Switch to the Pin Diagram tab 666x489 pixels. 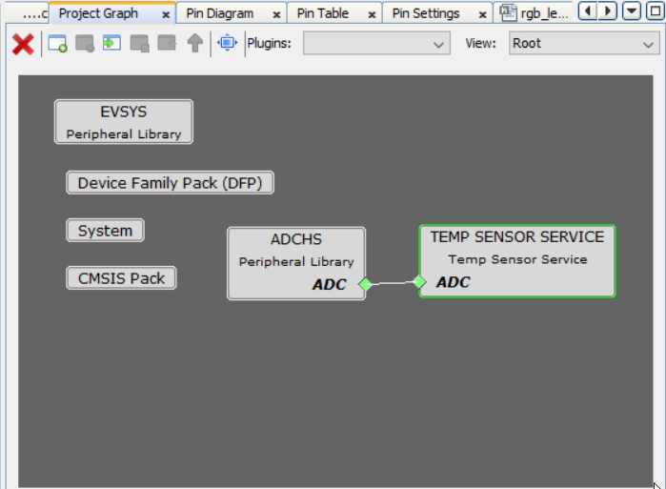[220, 13]
